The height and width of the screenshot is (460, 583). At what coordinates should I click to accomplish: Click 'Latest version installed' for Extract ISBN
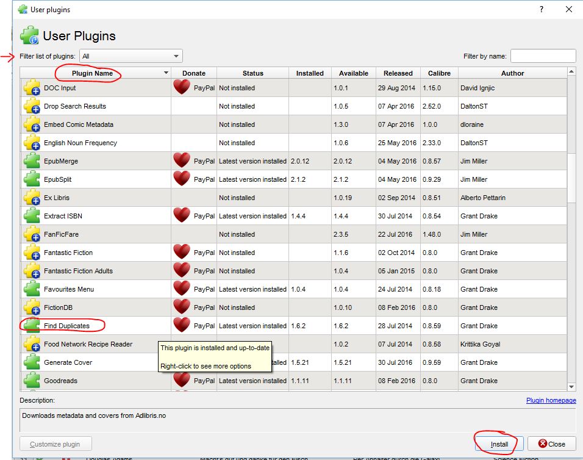click(x=252, y=216)
